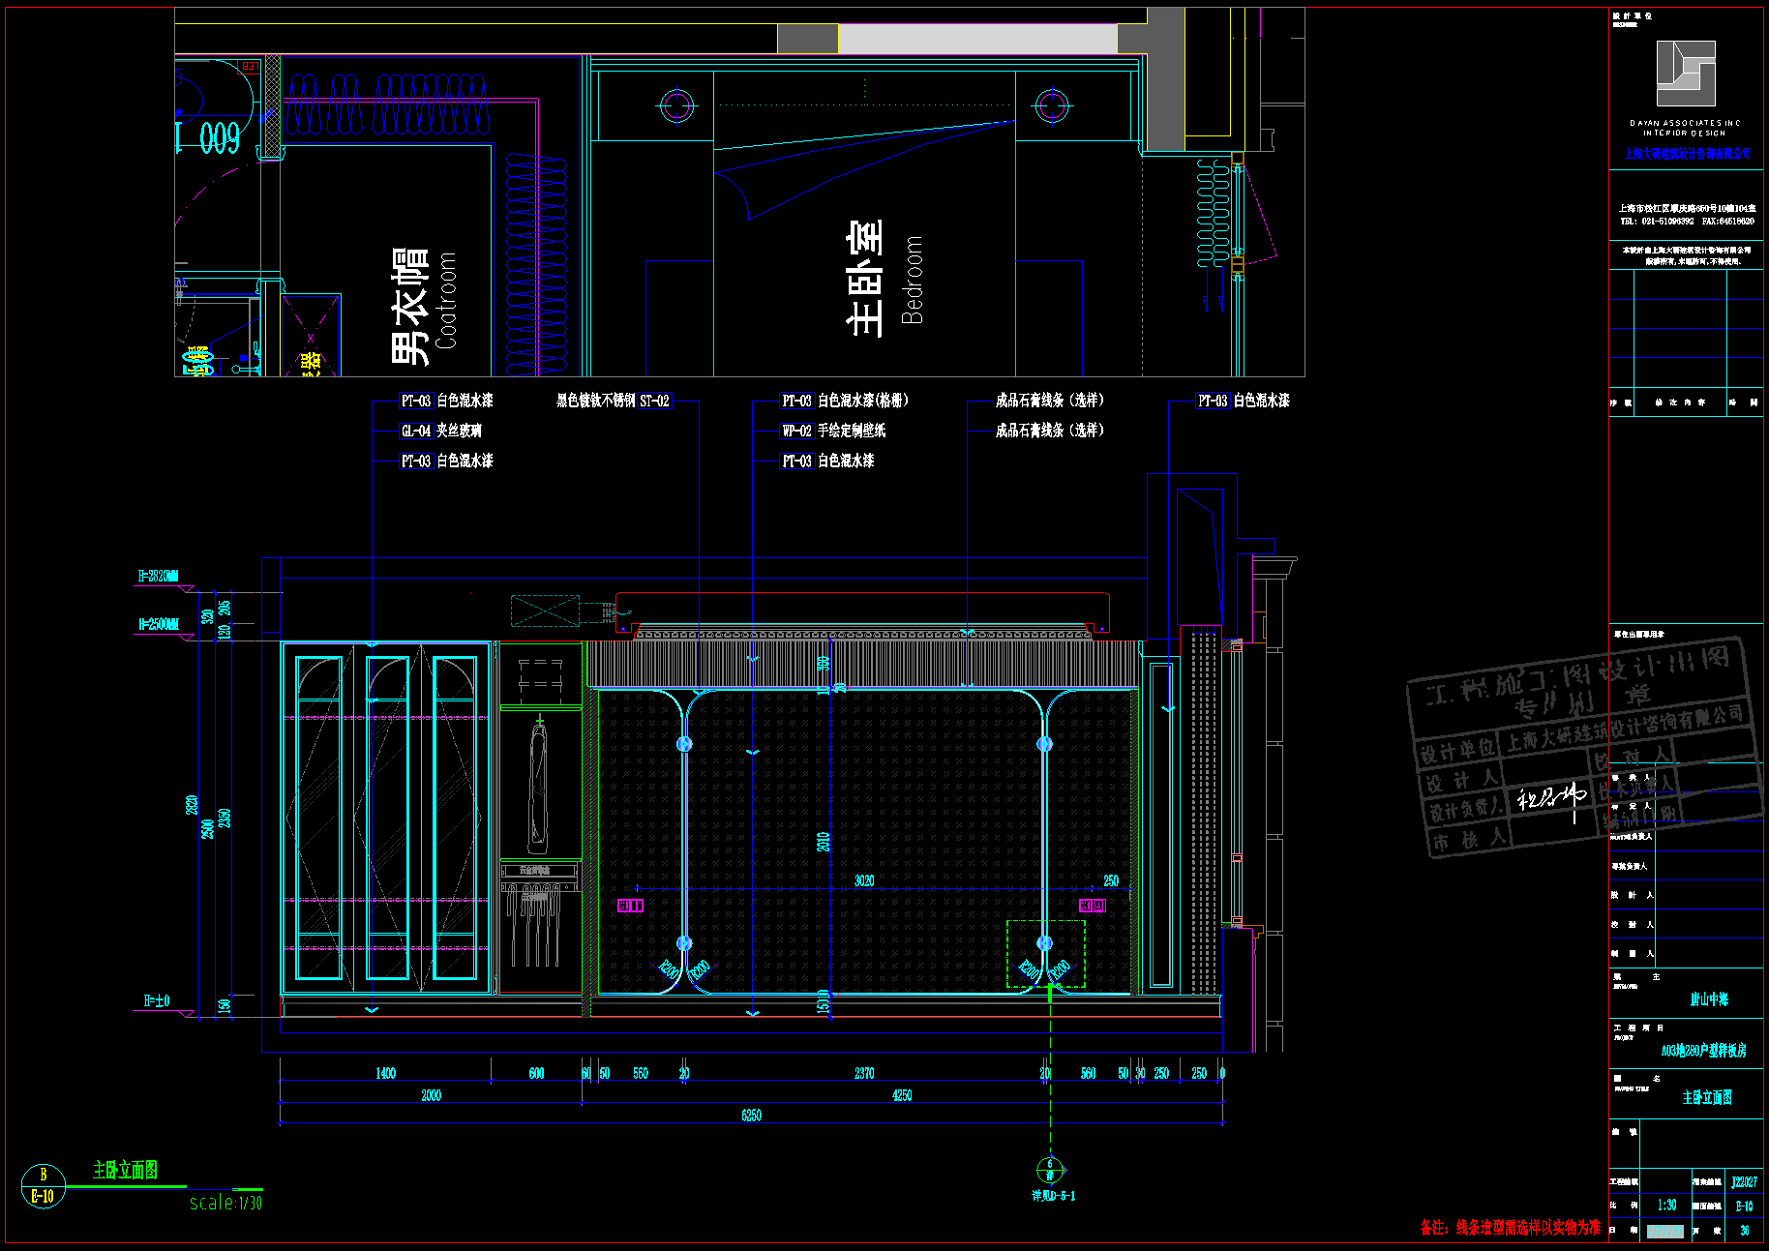
Task: Click the right ceiling light symbol in plan
Action: 1051,105
